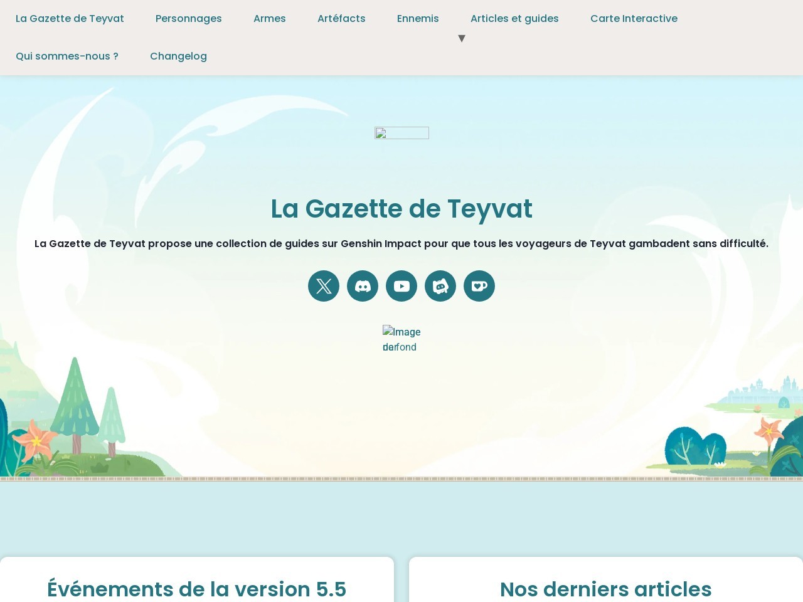
Task: Click the 'Image de fond' broken image
Action: pyautogui.click(x=401, y=339)
